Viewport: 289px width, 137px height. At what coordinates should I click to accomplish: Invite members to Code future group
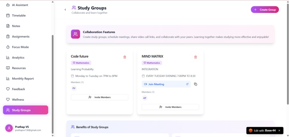(x=100, y=97)
